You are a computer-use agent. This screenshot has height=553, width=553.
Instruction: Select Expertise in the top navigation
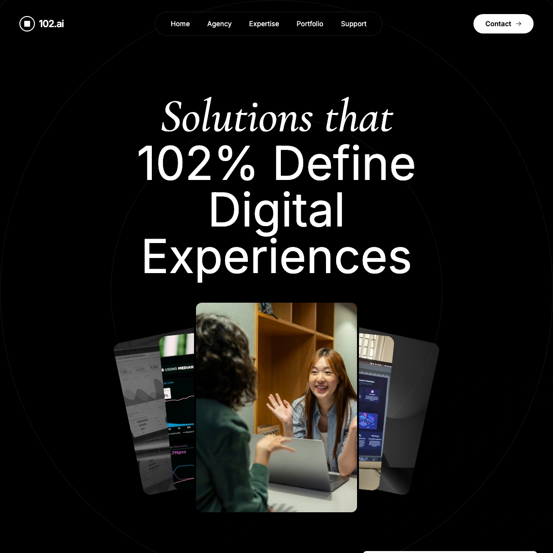tap(264, 24)
